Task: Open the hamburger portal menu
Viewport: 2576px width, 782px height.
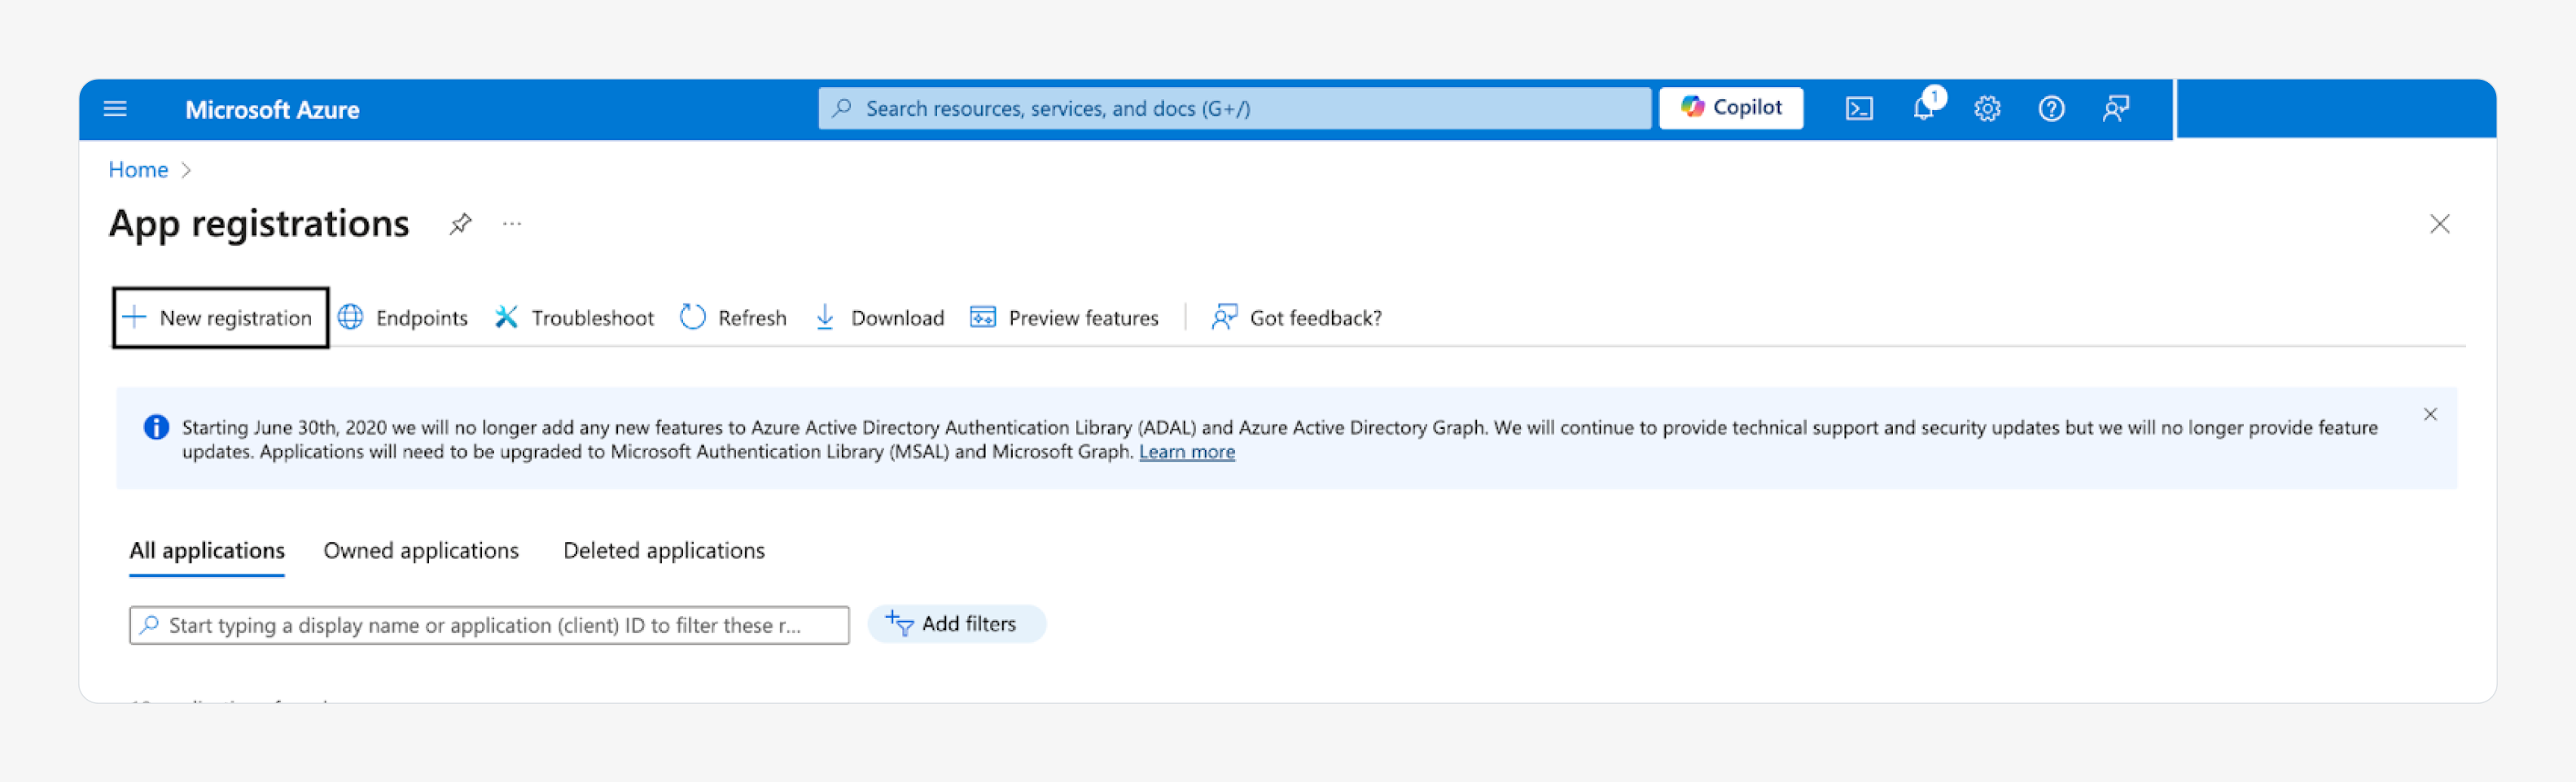Action: coord(115,109)
